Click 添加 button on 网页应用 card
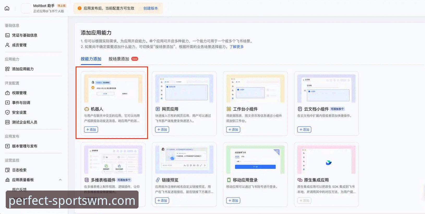 (x=162, y=130)
